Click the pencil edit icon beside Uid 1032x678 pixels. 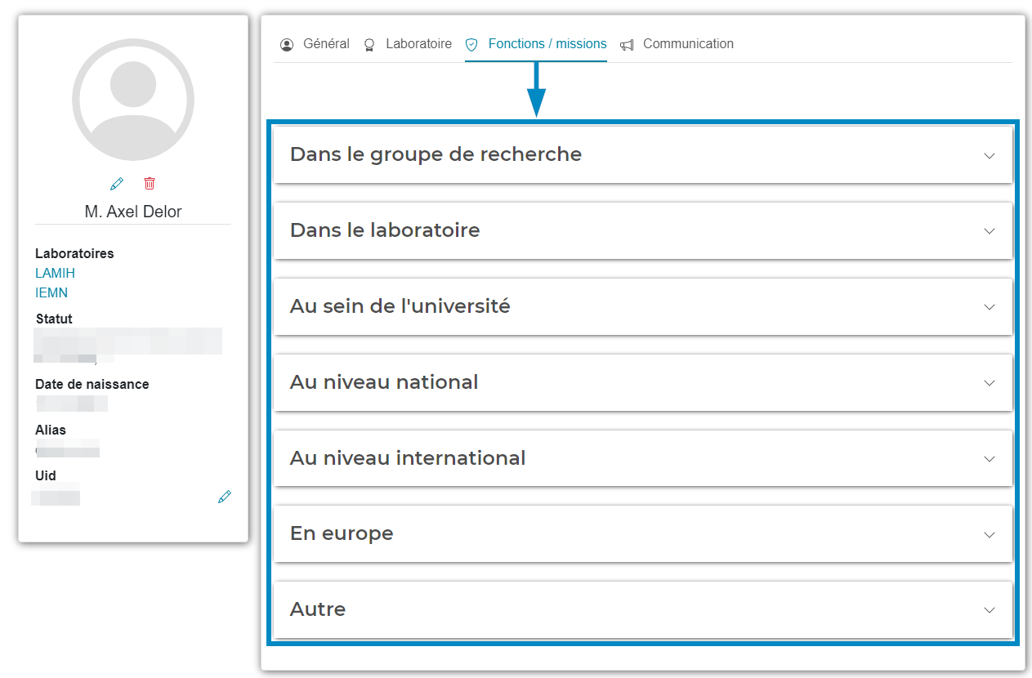[x=225, y=497]
